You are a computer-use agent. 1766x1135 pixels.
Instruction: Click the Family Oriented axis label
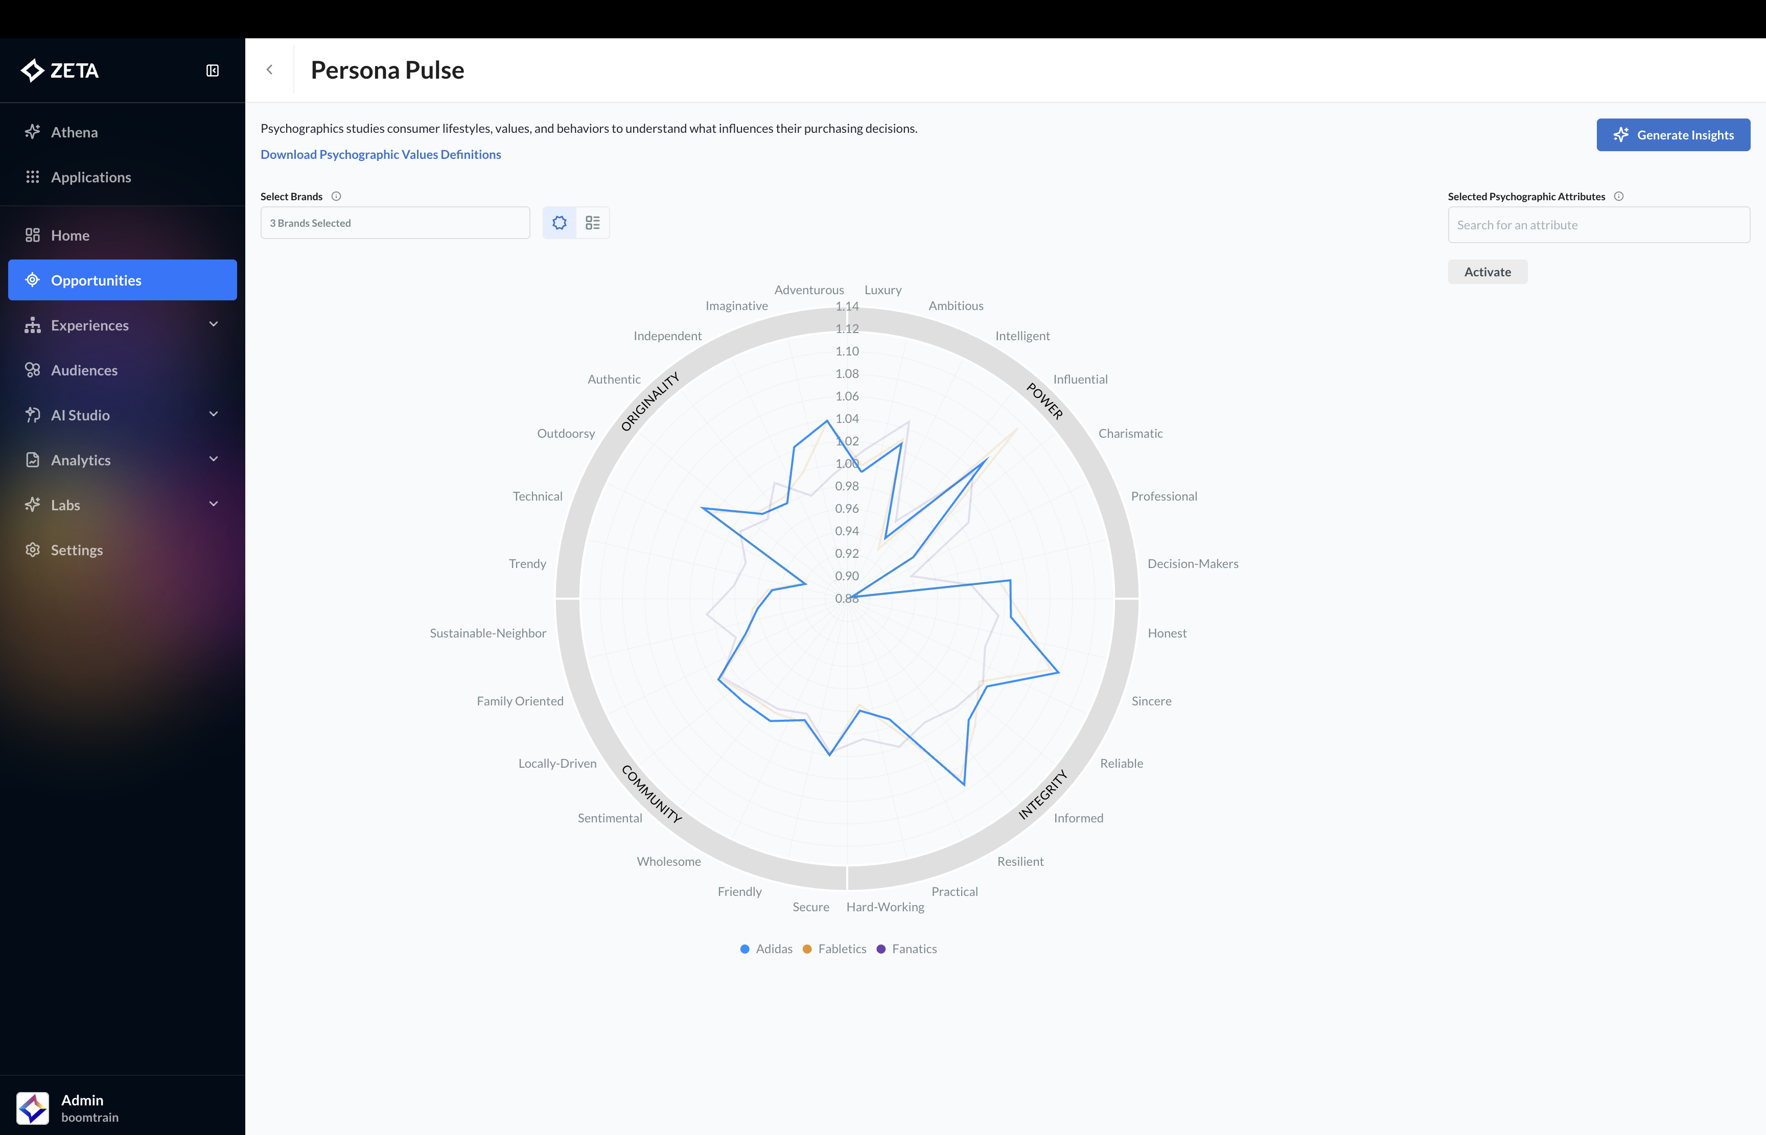pos(520,701)
